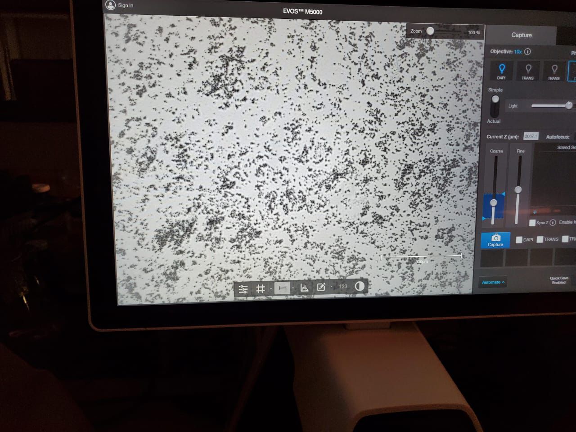Click the contrast half-circle icon
Screen dimensions: 576x432
pos(360,286)
